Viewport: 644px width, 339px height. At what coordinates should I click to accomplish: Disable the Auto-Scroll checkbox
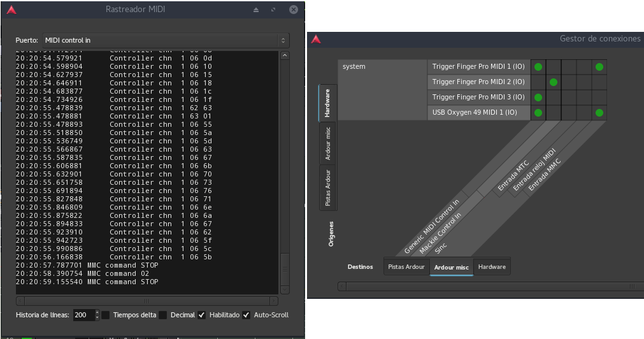tap(247, 315)
